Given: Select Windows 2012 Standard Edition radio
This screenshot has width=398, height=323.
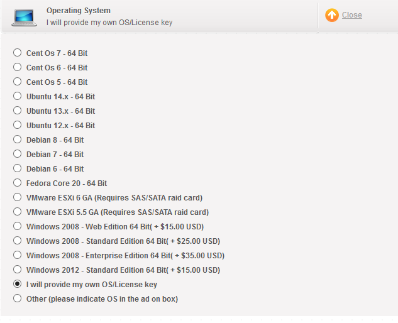Looking at the screenshot, I should [x=18, y=270].
